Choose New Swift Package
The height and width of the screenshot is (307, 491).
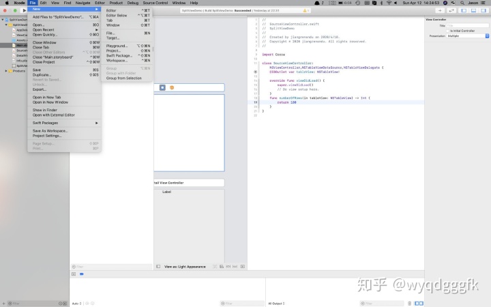pyautogui.click(x=127, y=55)
